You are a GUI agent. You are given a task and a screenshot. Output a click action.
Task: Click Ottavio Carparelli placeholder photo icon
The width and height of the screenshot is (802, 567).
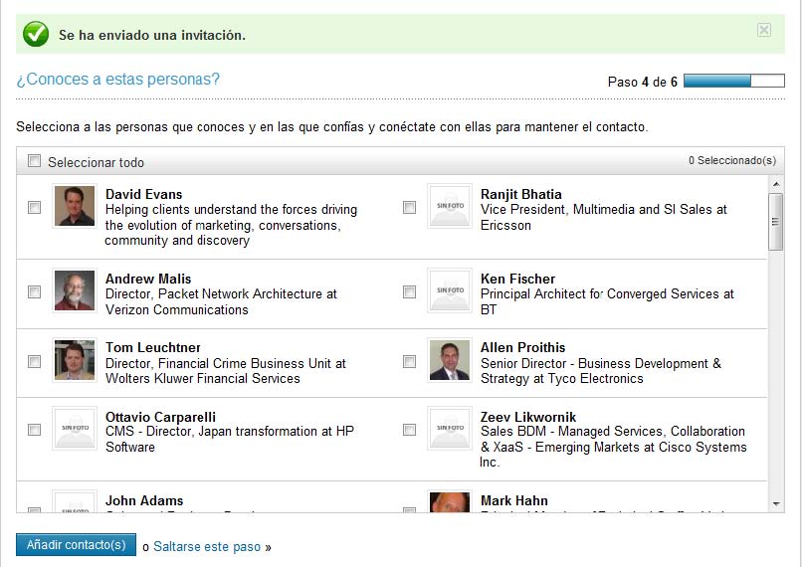75,429
